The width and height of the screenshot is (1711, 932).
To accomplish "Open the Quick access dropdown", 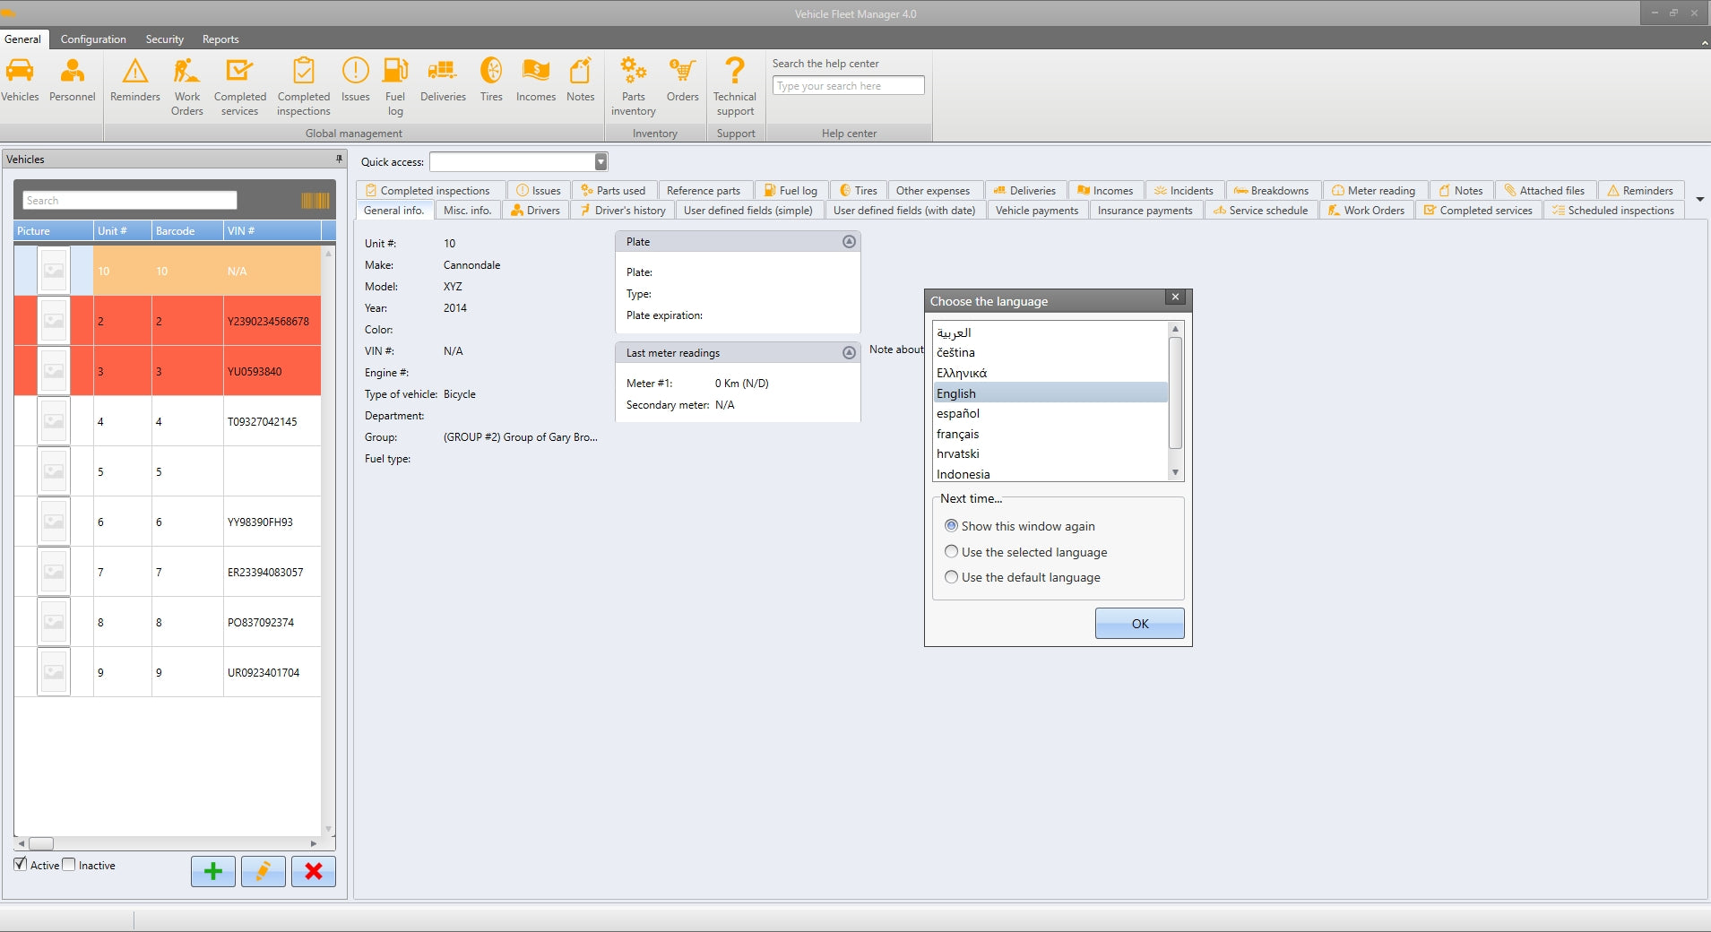I will pos(601,162).
